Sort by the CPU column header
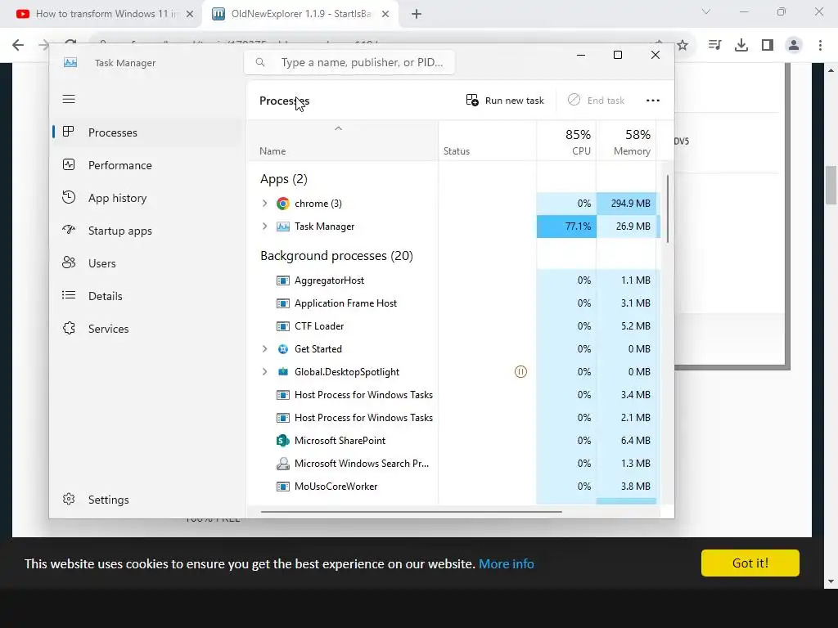This screenshot has width=838, height=628. pos(566,141)
